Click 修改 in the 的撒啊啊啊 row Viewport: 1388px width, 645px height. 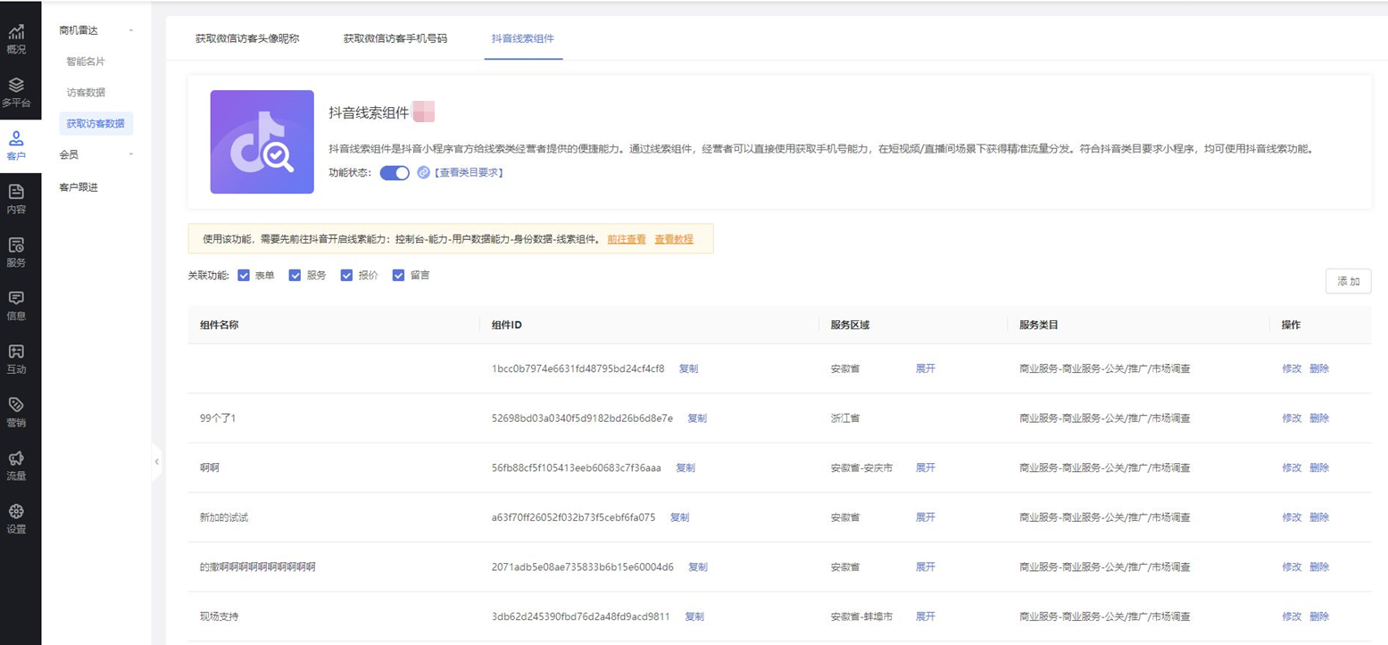pos(1292,566)
